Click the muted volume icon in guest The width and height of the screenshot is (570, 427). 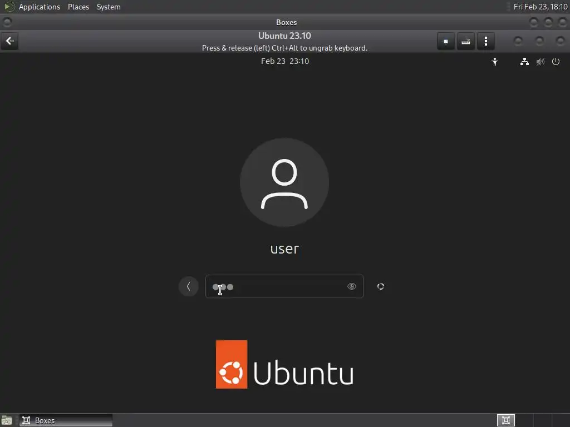pos(540,62)
